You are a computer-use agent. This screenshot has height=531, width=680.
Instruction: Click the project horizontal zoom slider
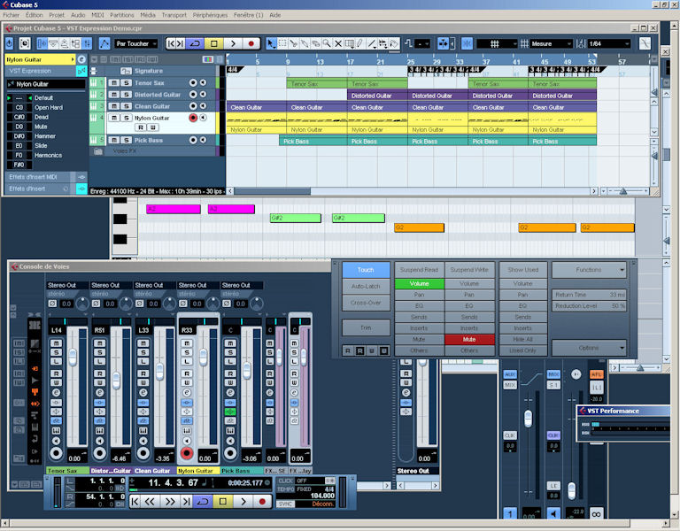623,191
